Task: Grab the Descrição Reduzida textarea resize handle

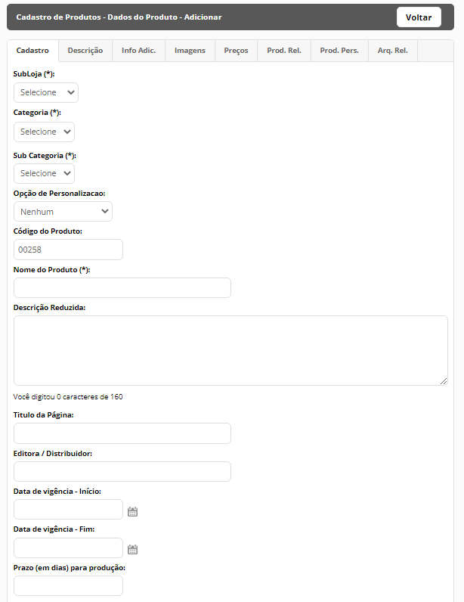Action: click(444, 381)
